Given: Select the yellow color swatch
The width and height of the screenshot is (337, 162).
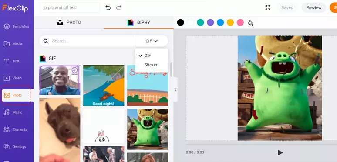Looking at the screenshot, I should click(230, 23).
